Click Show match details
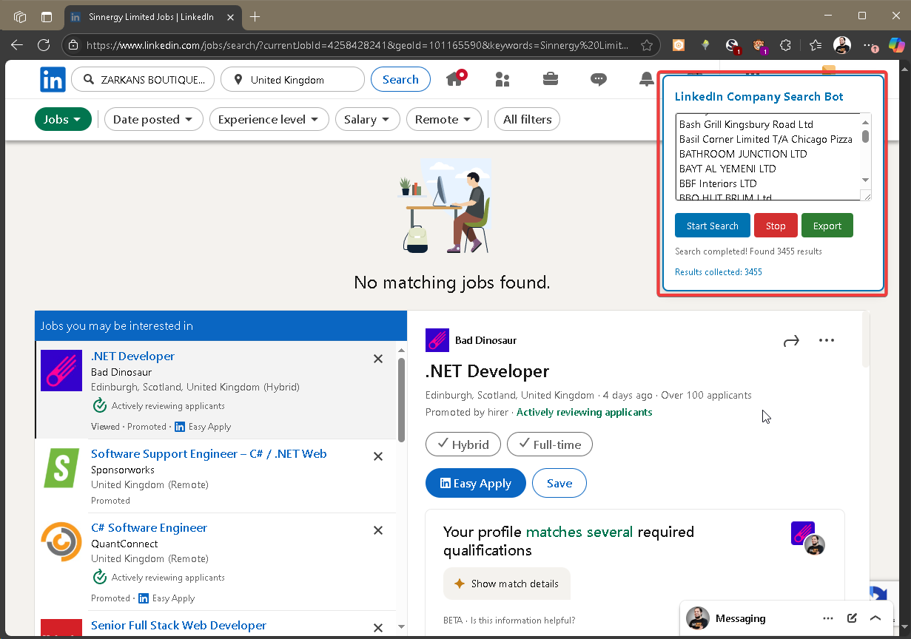This screenshot has width=911, height=639. pos(507,584)
